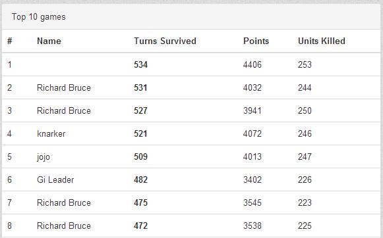Click the jojo player name

[44, 157]
